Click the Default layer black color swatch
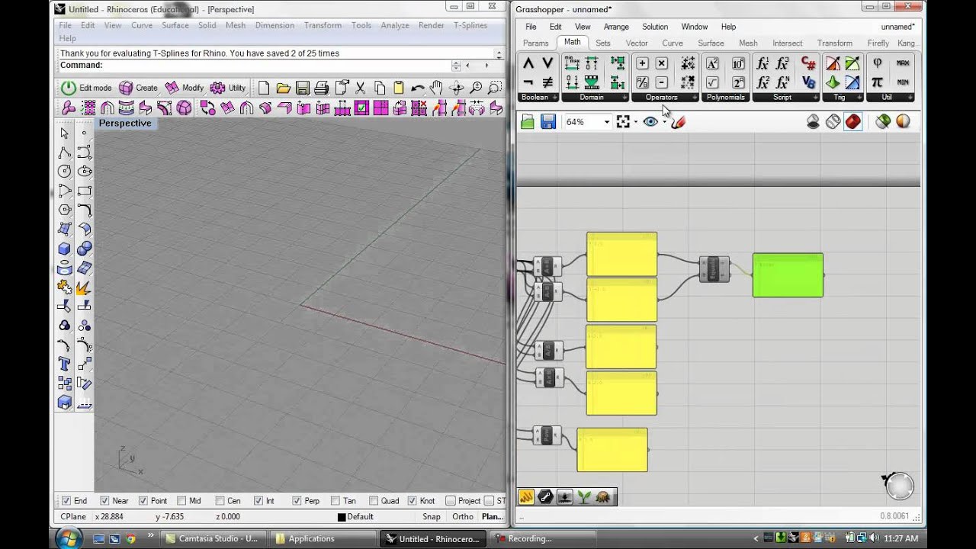 [342, 517]
